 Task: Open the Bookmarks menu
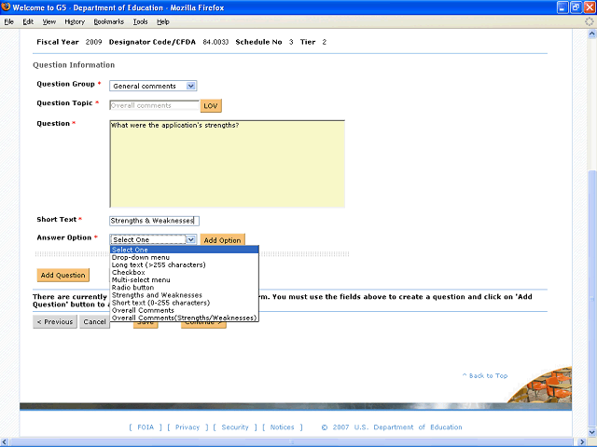coord(109,21)
